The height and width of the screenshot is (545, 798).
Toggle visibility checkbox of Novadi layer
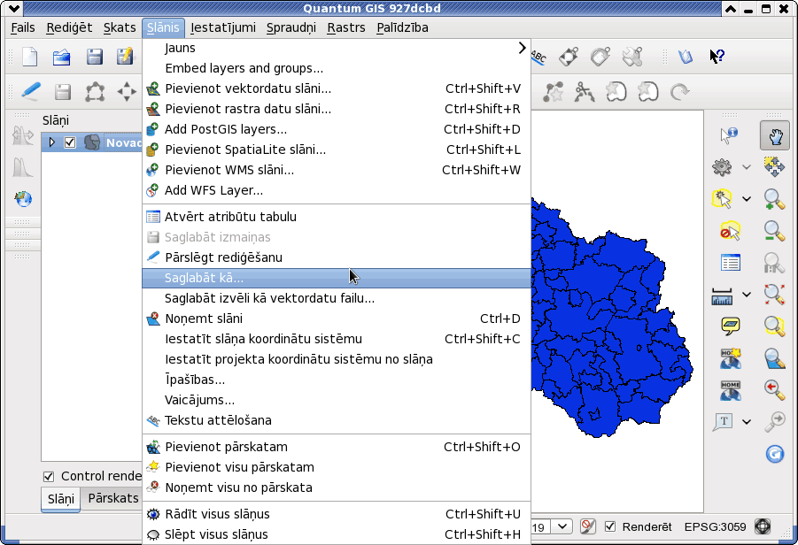click(70, 142)
